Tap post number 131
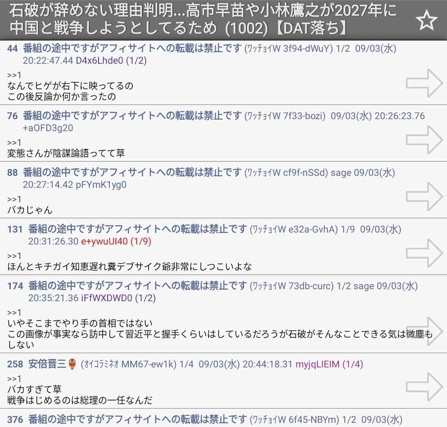The height and width of the screenshot is (427, 447). tap(15, 229)
